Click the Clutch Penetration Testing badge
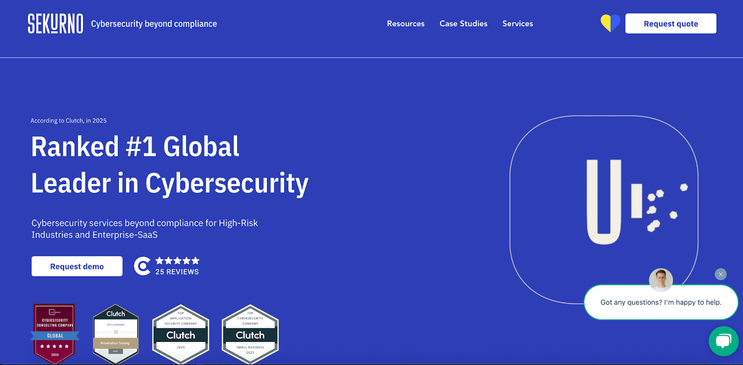The image size is (743, 365). coord(116,334)
